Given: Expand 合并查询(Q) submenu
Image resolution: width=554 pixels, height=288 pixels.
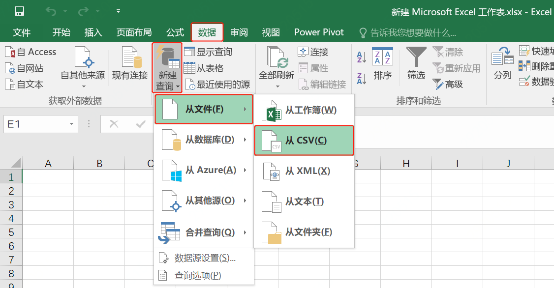Looking at the screenshot, I should (x=204, y=232).
